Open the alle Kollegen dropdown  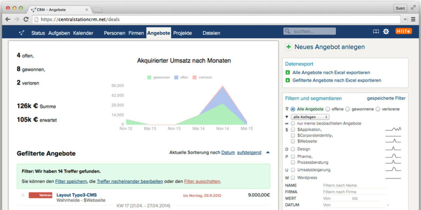tap(310, 117)
